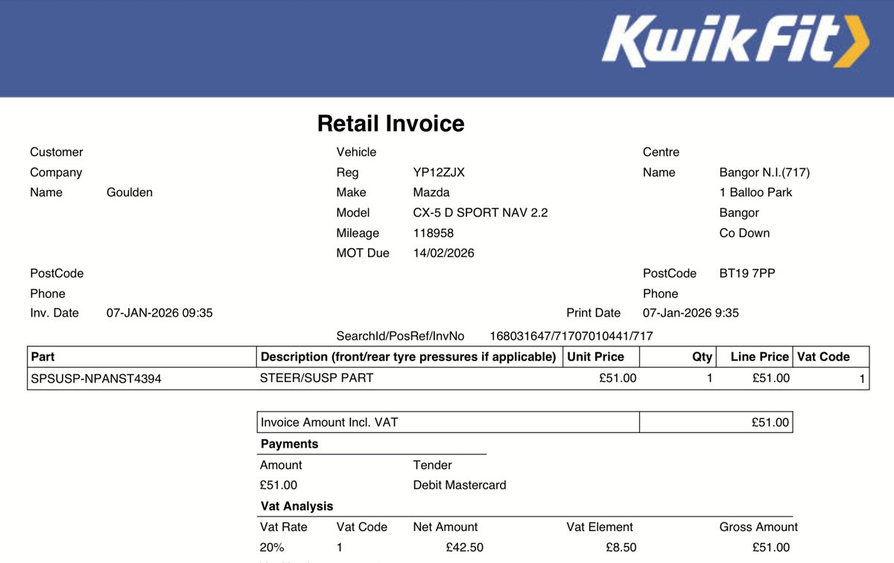Click the centre name Bangor N.I.(717)
This screenshot has height=563, width=894.
click(764, 172)
